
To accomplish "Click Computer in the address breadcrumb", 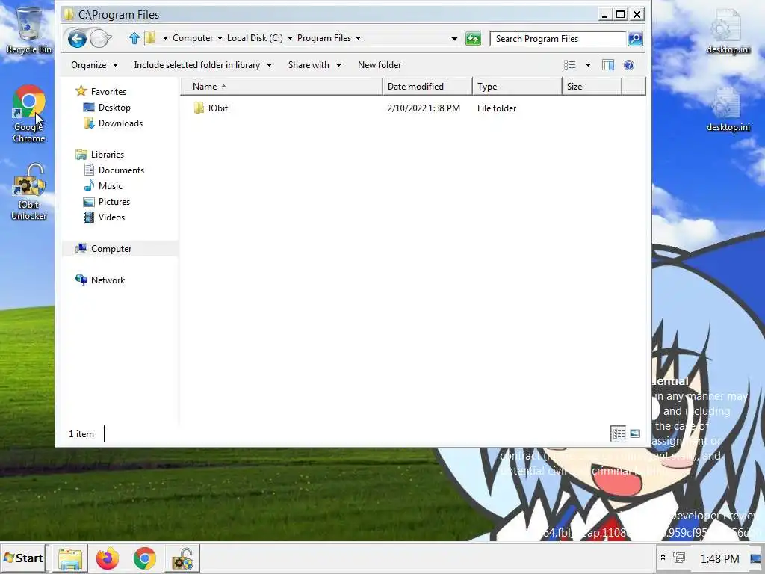I will click(x=193, y=38).
